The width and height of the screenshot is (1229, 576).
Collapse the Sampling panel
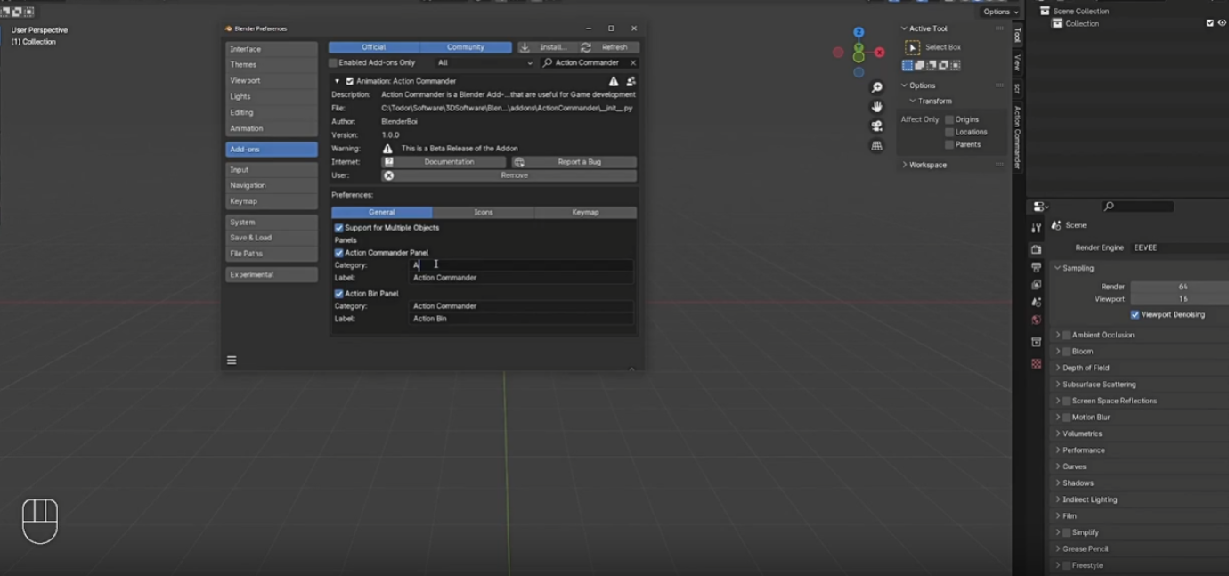[1058, 268]
